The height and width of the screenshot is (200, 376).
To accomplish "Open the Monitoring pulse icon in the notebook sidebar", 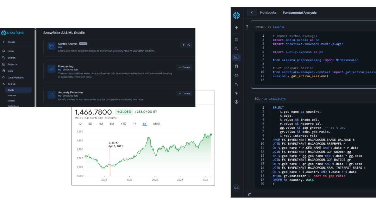I will pyautogui.click(x=236, y=93).
